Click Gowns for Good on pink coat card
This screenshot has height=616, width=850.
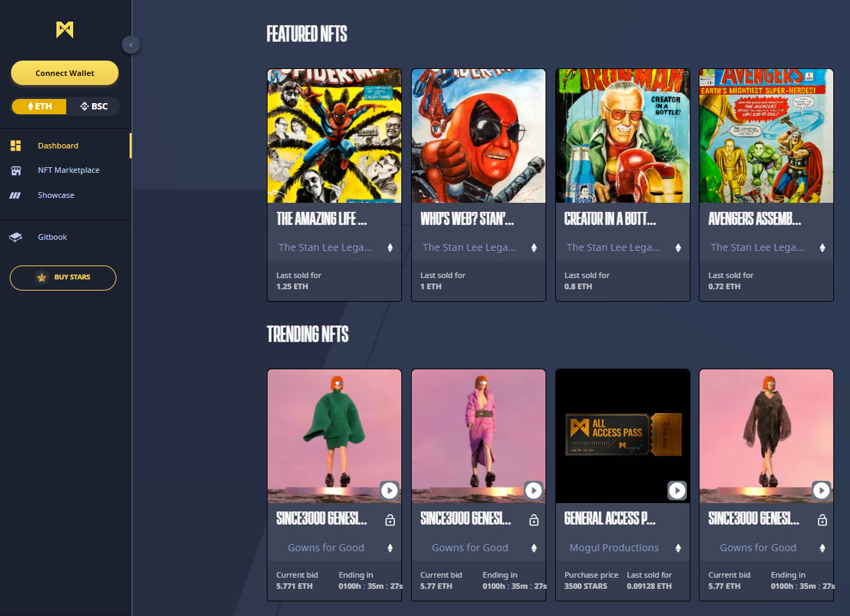click(470, 548)
